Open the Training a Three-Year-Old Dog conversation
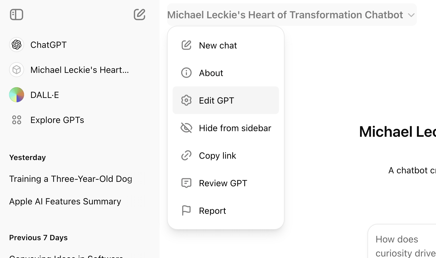436x258 pixels. tap(71, 179)
